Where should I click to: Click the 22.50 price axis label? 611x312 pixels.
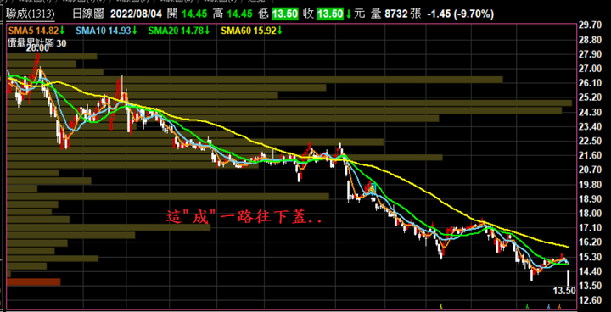click(591, 141)
